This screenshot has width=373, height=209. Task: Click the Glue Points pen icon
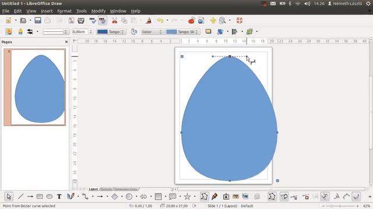pos(214,196)
